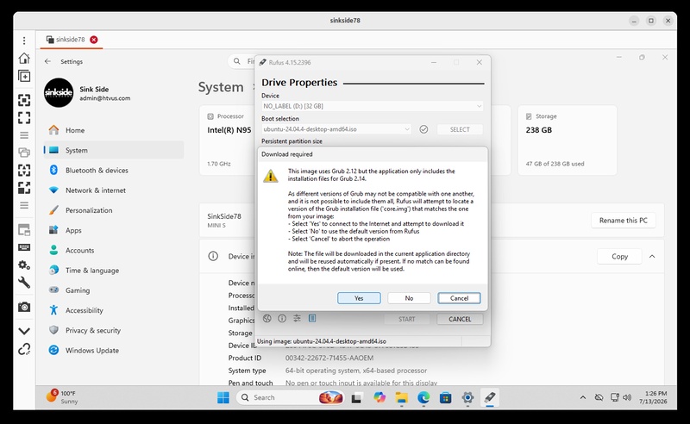
Task: Open Personalization settings
Action: [114, 210]
